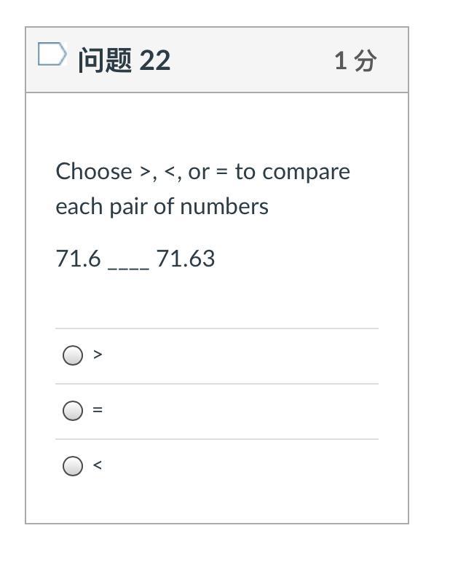450x563 pixels.
Task: Click the 1 分 points label
Action: pyautogui.click(x=355, y=60)
